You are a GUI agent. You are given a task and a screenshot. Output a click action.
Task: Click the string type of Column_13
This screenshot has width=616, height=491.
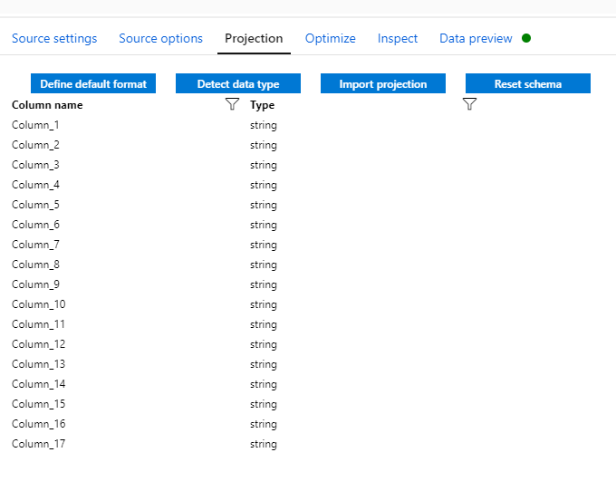tap(264, 364)
